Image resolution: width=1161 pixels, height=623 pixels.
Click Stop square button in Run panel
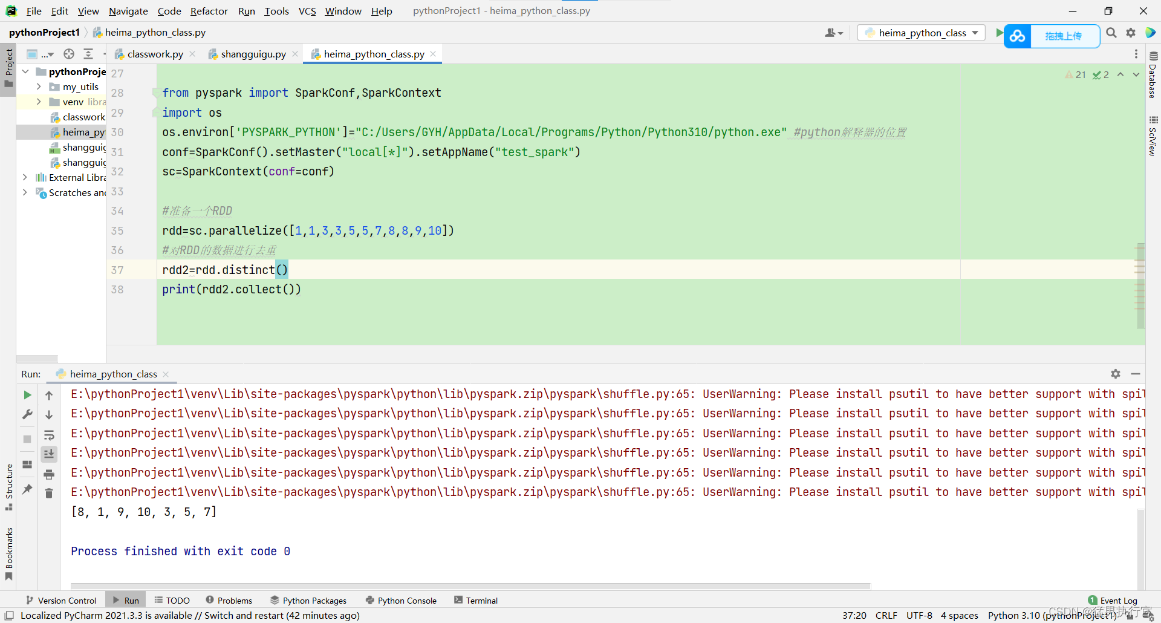click(x=27, y=439)
